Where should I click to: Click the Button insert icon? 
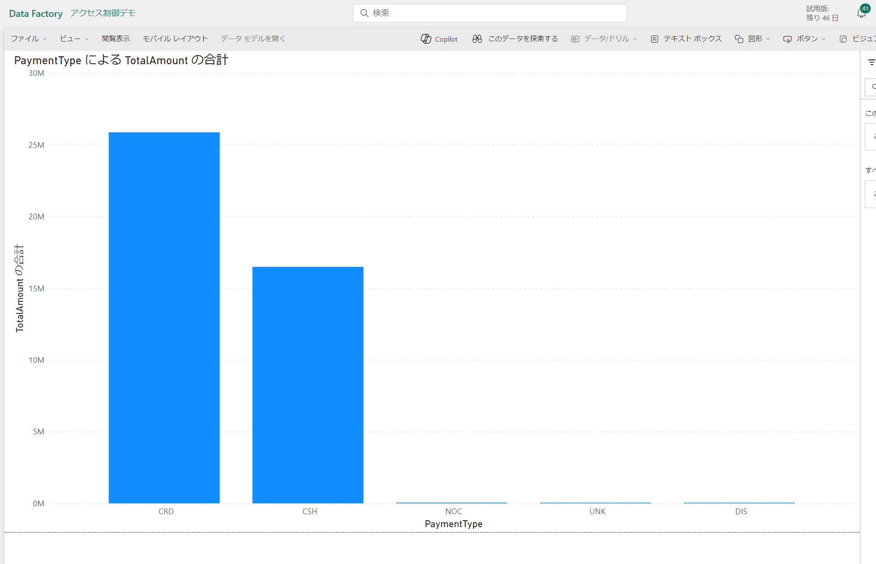click(787, 39)
